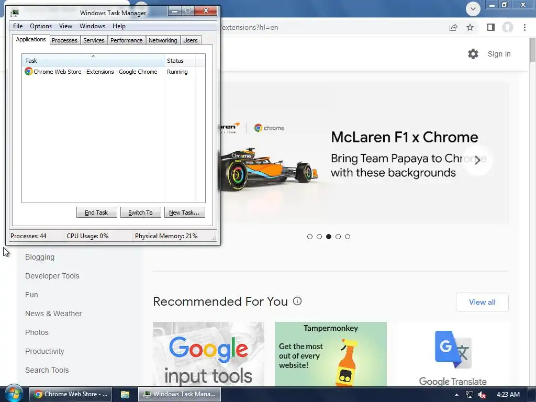536x402 pixels.
Task: Open Task Manager File menu
Action: click(18, 26)
